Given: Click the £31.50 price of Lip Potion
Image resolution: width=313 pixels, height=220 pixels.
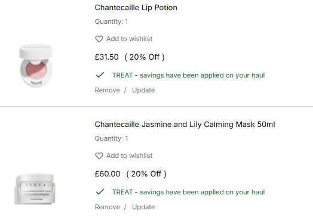Looking at the screenshot, I should (106, 57).
